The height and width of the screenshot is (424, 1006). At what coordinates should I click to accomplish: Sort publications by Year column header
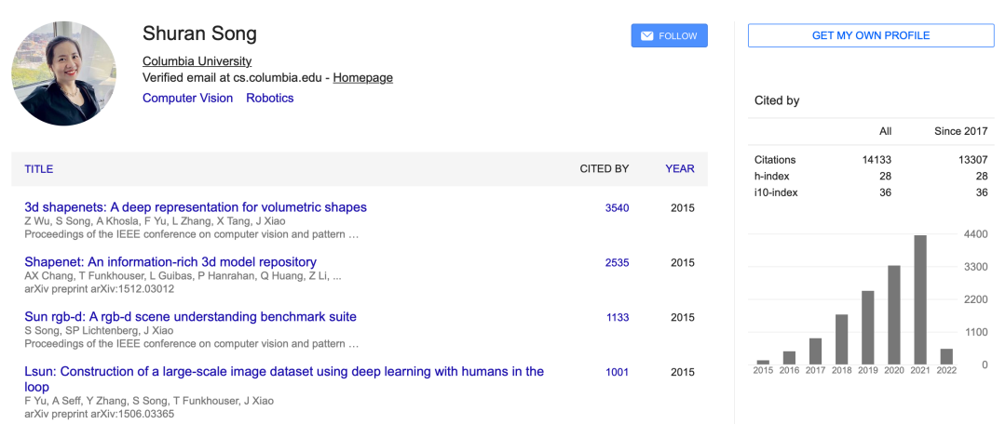(679, 169)
